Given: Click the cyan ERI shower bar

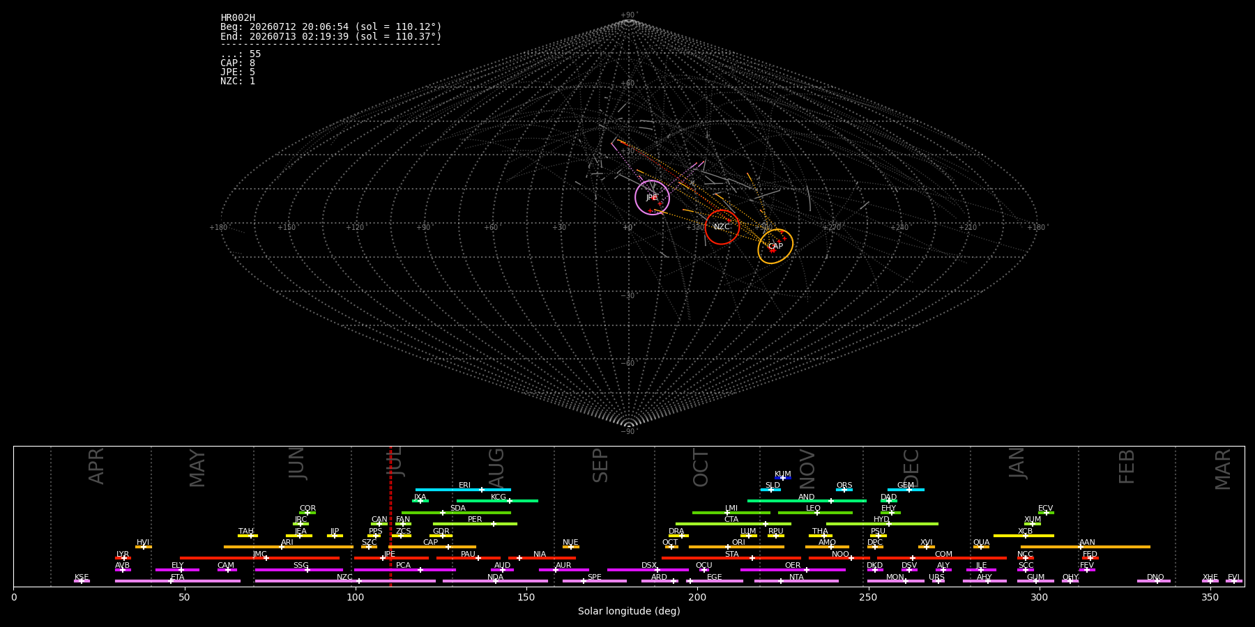Looking at the screenshot, I should 463,490.
